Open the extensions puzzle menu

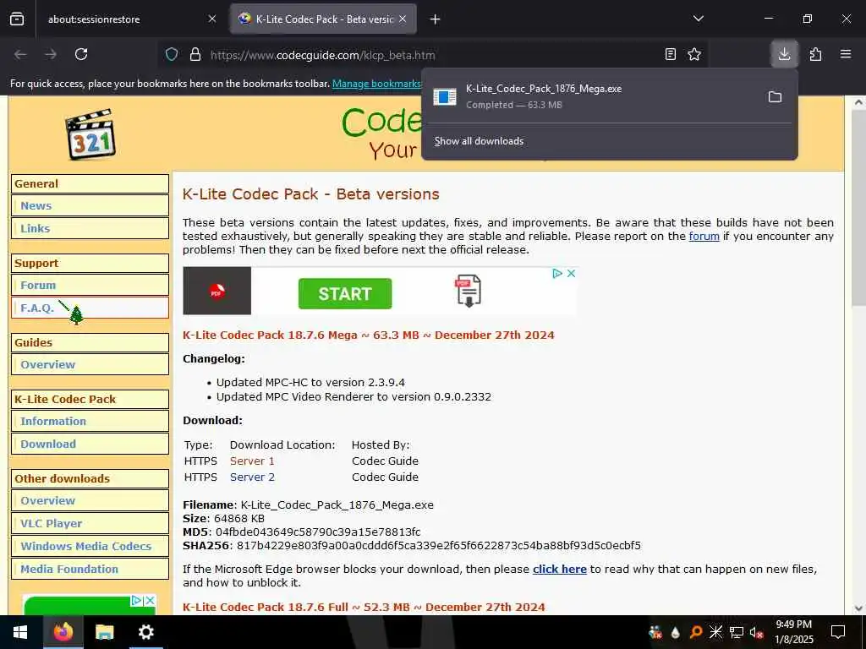point(815,54)
